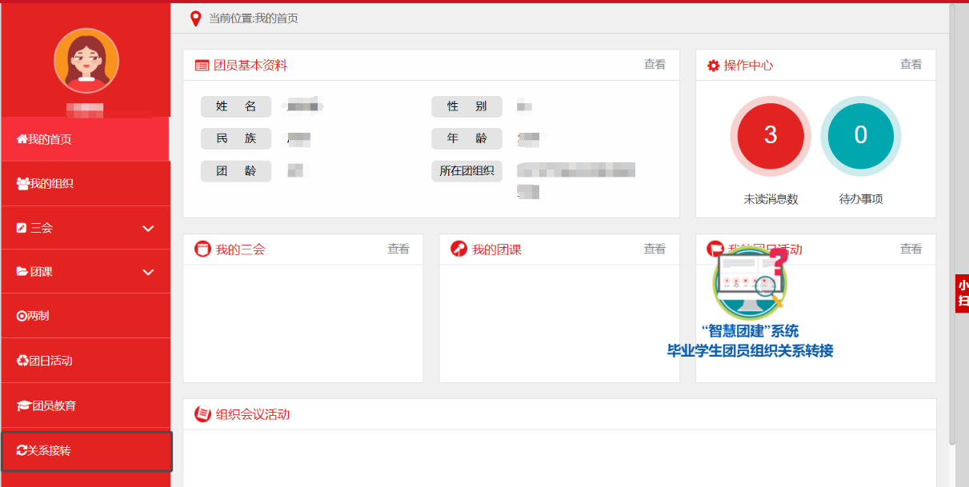Click the user avatar profile picture

tap(86, 61)
